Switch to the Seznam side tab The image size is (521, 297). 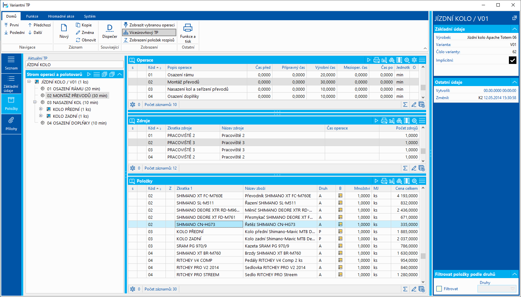[11, 63]
